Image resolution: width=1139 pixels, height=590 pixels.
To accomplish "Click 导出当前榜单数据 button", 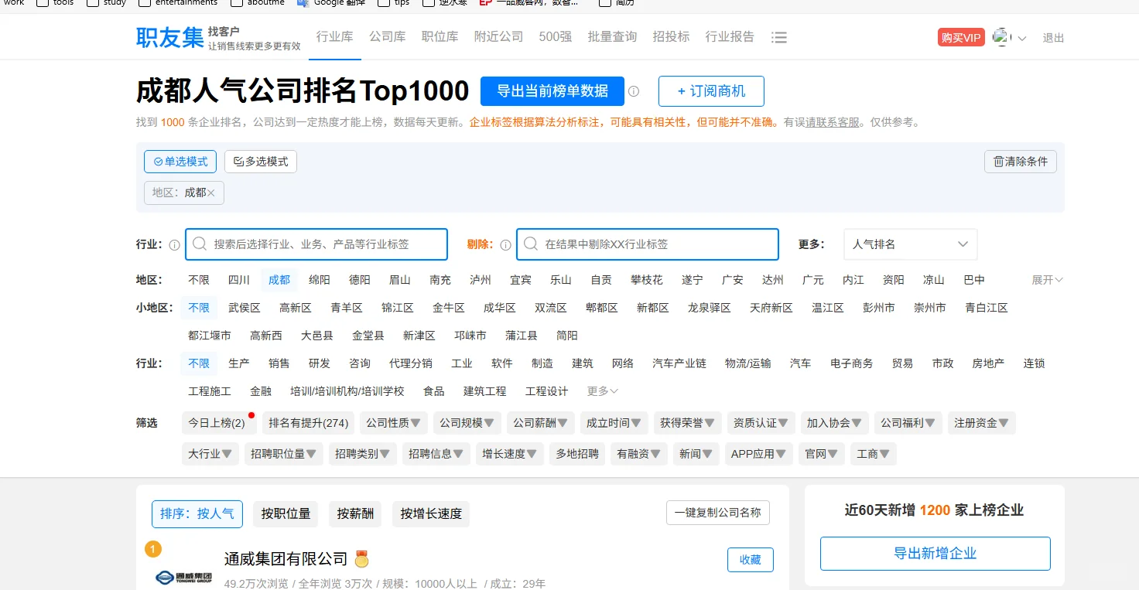I will tap(552, 91).
